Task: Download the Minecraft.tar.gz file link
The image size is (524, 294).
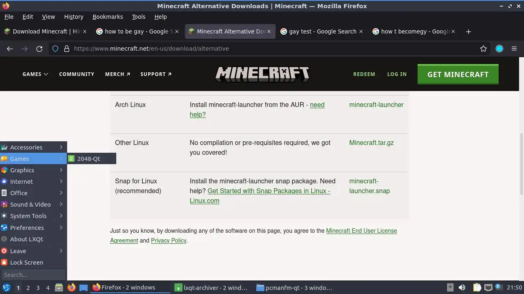Action: point(371,143)
